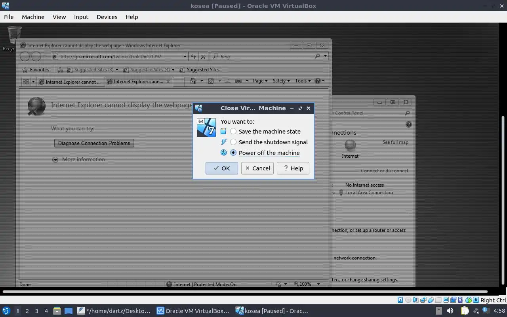Image resolution: width=507 pixels, height=317 pixels.
Task: Click the hard disk activity status icon
Action: 400,300
